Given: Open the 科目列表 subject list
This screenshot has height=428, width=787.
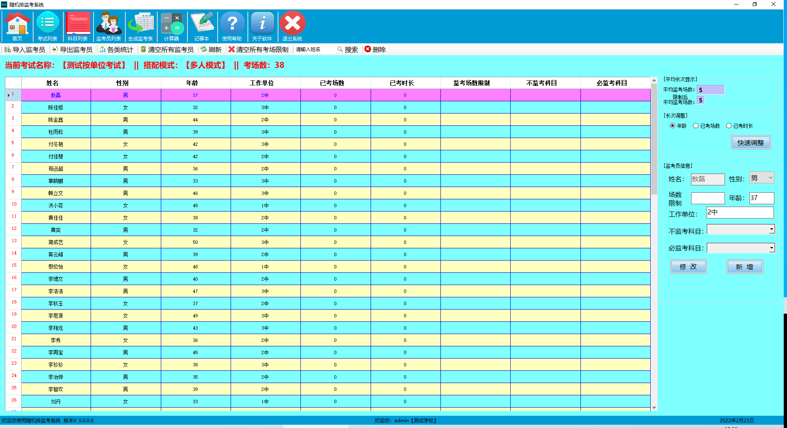Looking at the screenshot, I should (78, 27).
